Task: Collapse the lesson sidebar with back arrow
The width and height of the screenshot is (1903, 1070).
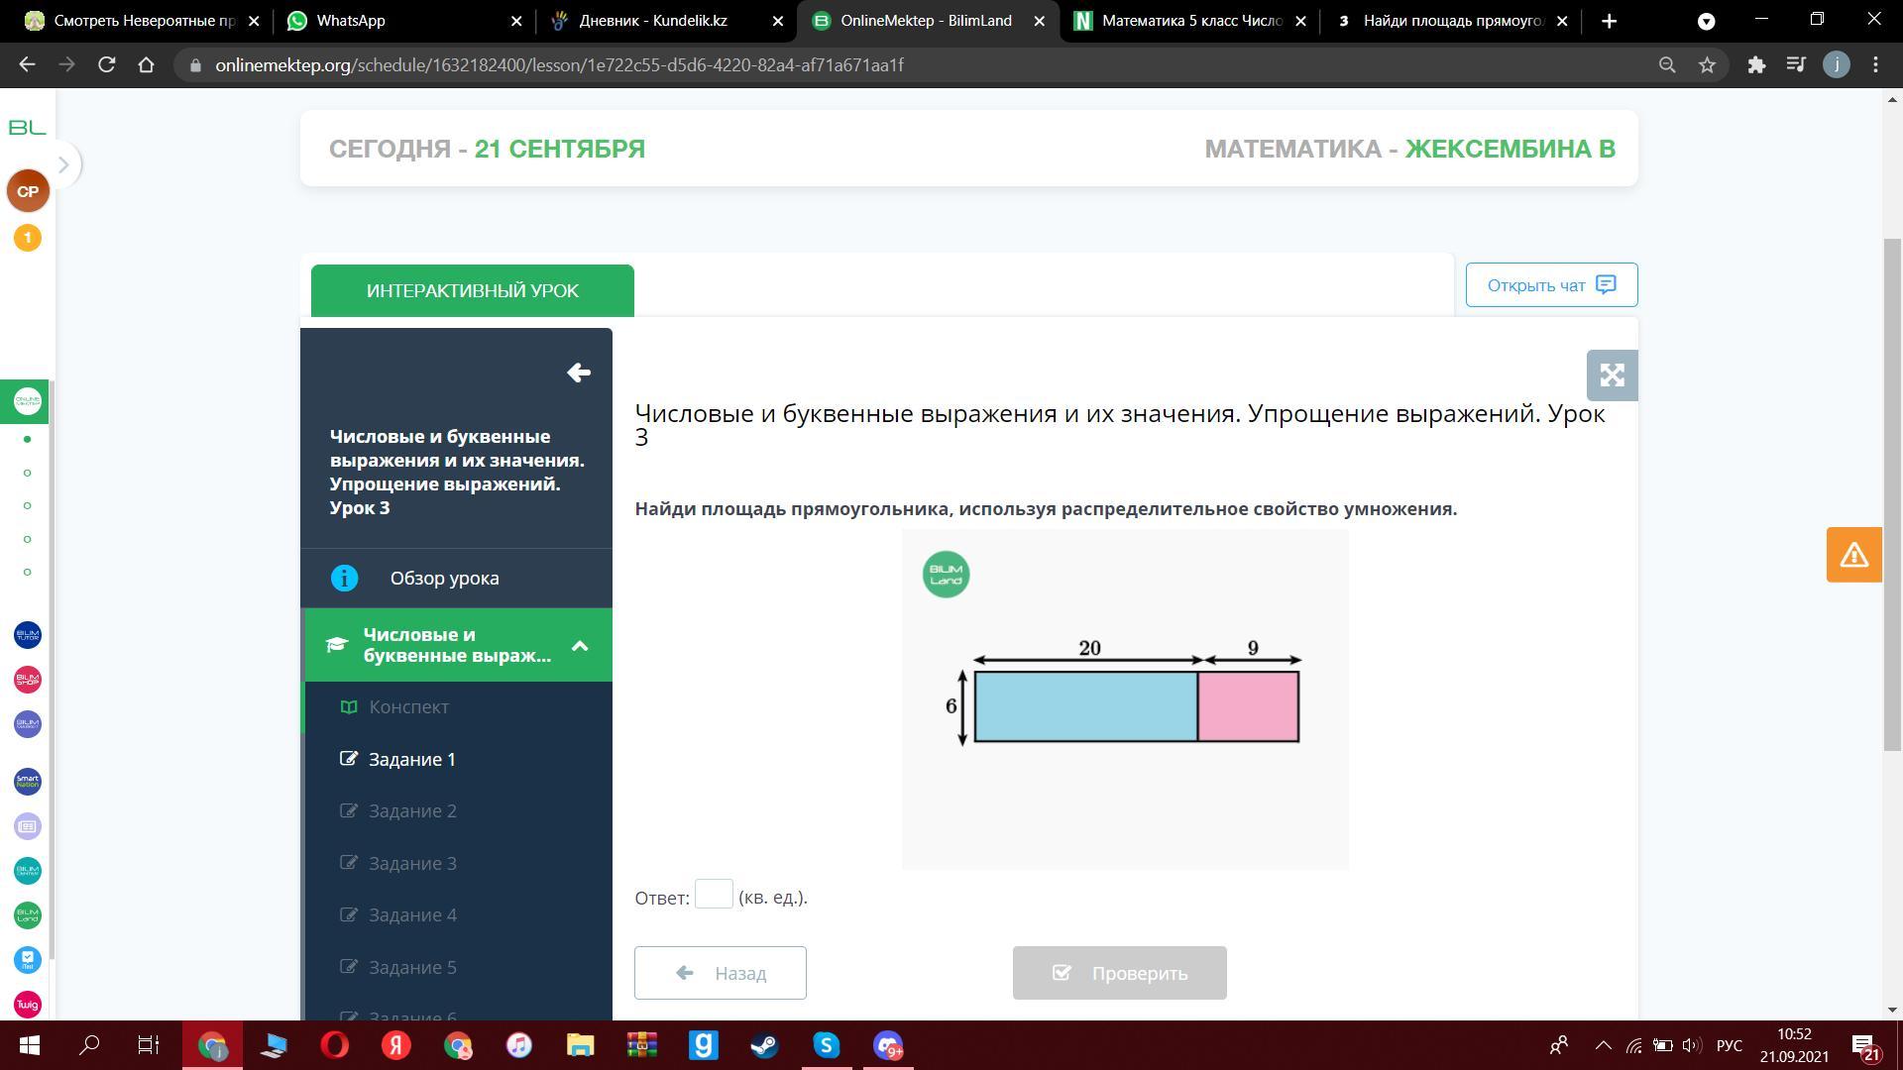Action: [579, 373]
